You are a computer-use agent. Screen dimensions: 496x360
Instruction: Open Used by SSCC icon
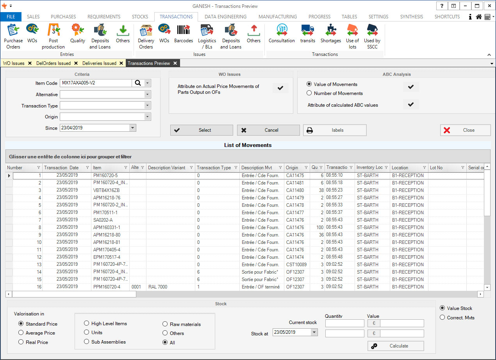(x=372, y=36)
